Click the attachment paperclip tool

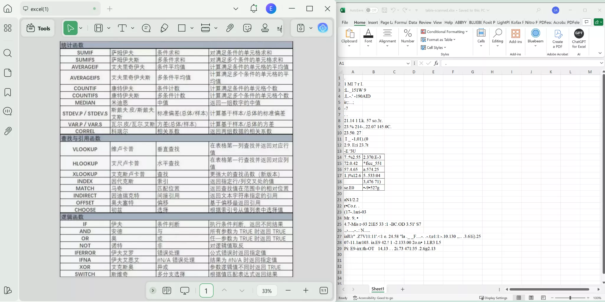pyautogui.click(x=230, y=28)
